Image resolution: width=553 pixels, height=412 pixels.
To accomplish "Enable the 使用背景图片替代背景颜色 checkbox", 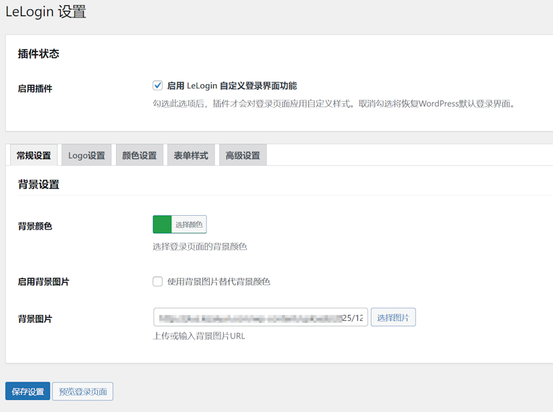I will pyautogui.click(x=158, y=281).
